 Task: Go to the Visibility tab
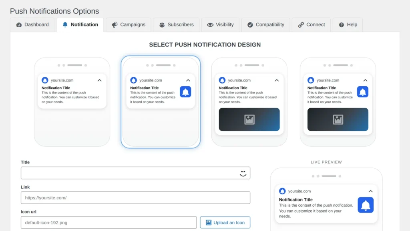click(220, 24)
